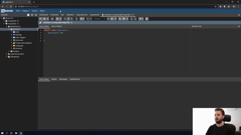Click the View Data grid icon in Browser header
241x135 pixels.
(x=32, y=15)
